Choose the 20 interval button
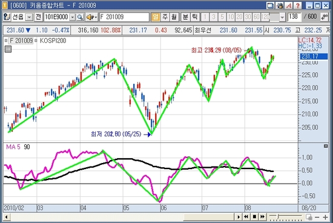Screen dimensions: 333x223 [x=239, y=17]
